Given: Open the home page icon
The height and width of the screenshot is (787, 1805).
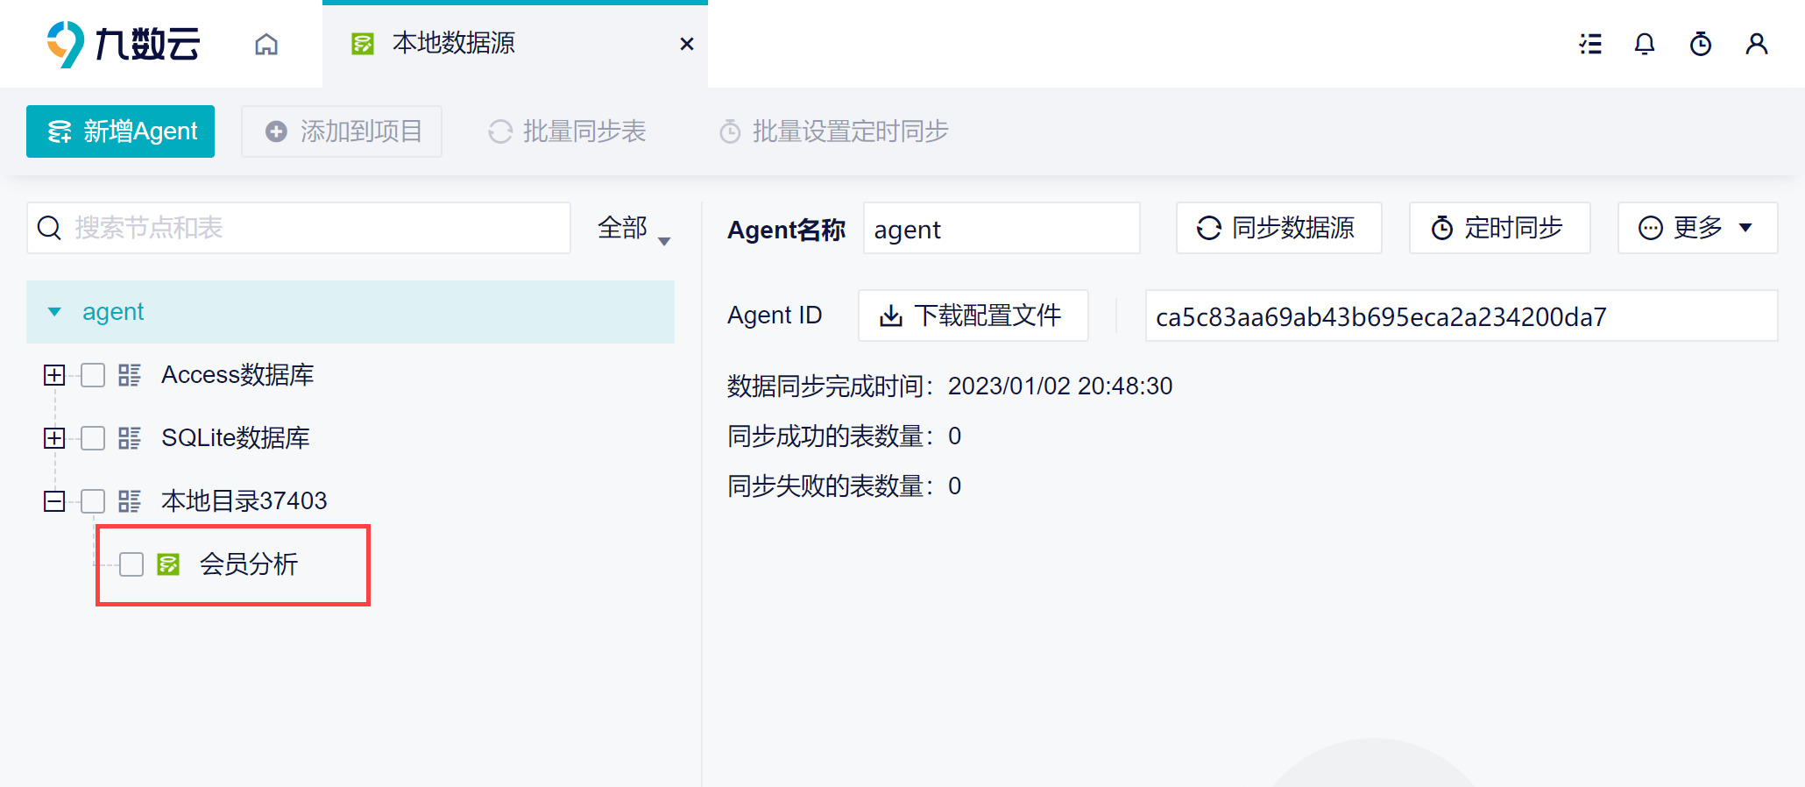Looking at the screenshot, I should coord(266,44).
